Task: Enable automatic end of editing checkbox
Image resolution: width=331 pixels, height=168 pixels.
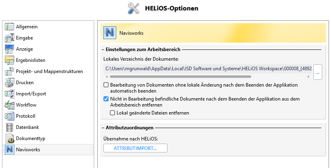Action: pyautogui.click(x=106, y=85)
